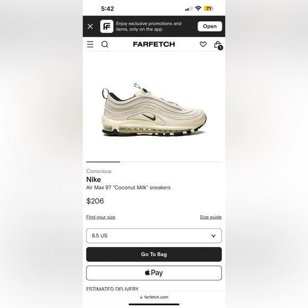Click the Go To Bag button

point(154,254)
